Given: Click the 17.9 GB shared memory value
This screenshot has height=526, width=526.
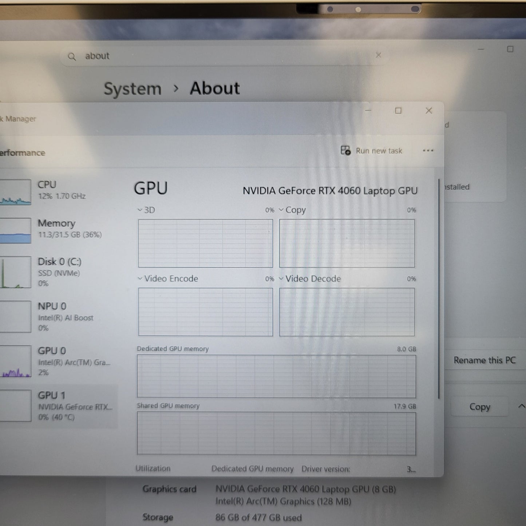Looking at the screenshot, I should coord(404,406).
